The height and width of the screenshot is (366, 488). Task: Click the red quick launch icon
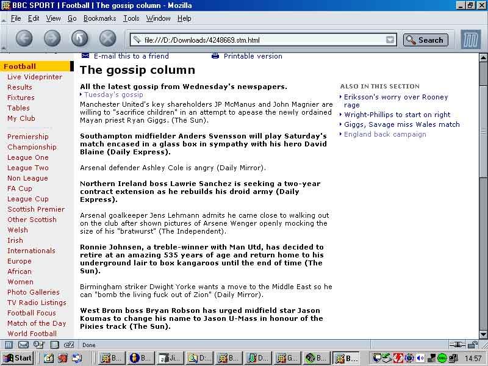(x=63, y=358)
